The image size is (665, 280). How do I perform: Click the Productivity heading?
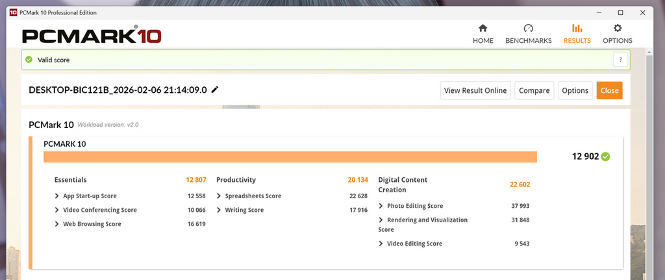236,180
